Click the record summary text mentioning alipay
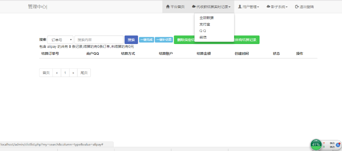This screenshot has height=151, width=342. point(87,47)
